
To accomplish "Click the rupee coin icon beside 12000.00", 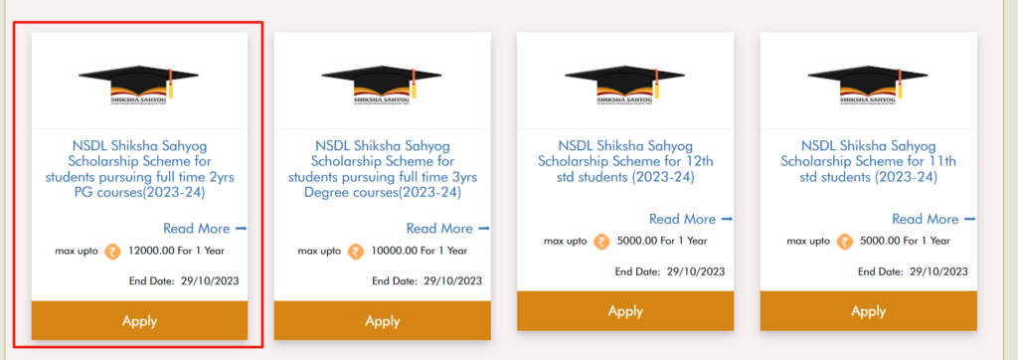I will click(x=113, y=251).
